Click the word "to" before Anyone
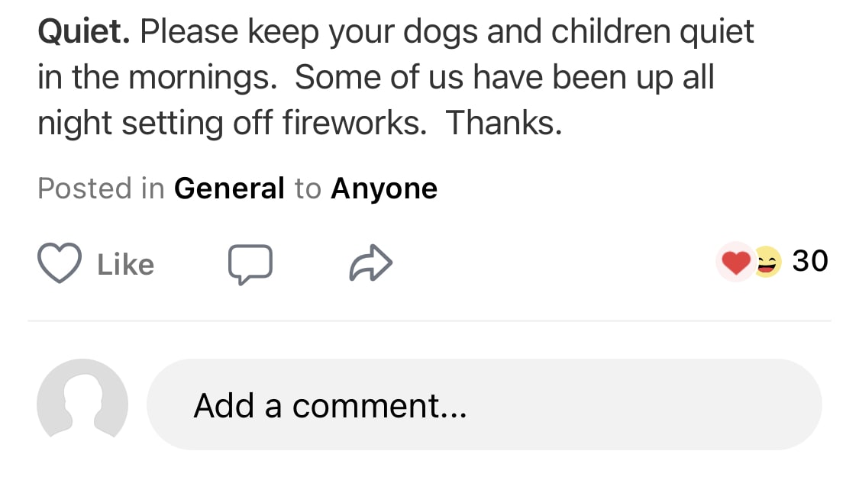This screenshot has height=480, width=859. tap(308, 188)
